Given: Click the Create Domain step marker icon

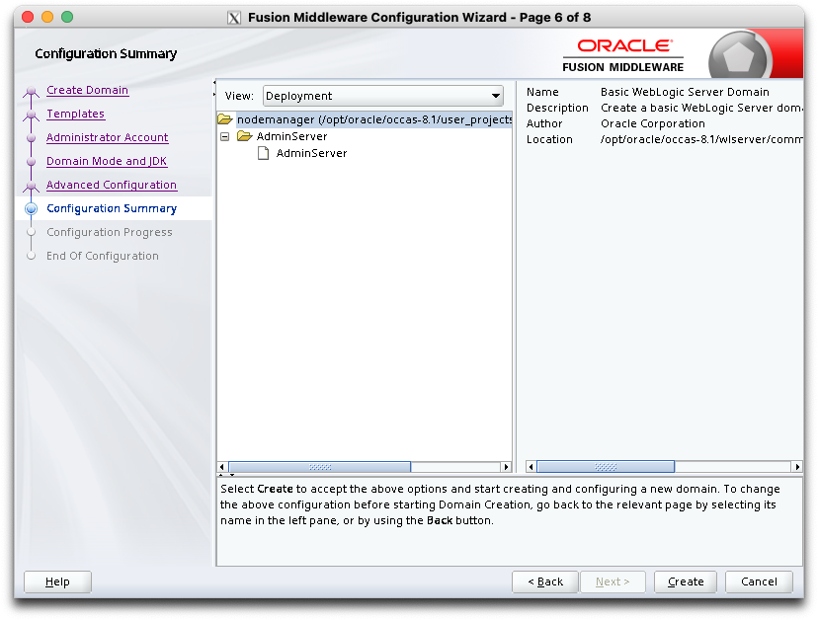Looking at the screenshot, I should point(32,91).
